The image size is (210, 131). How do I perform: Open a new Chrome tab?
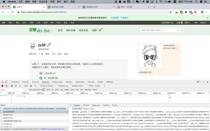pos(154,7)
